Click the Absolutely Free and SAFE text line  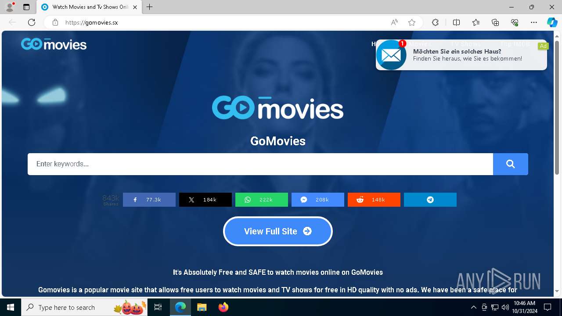tap(278, 272)
